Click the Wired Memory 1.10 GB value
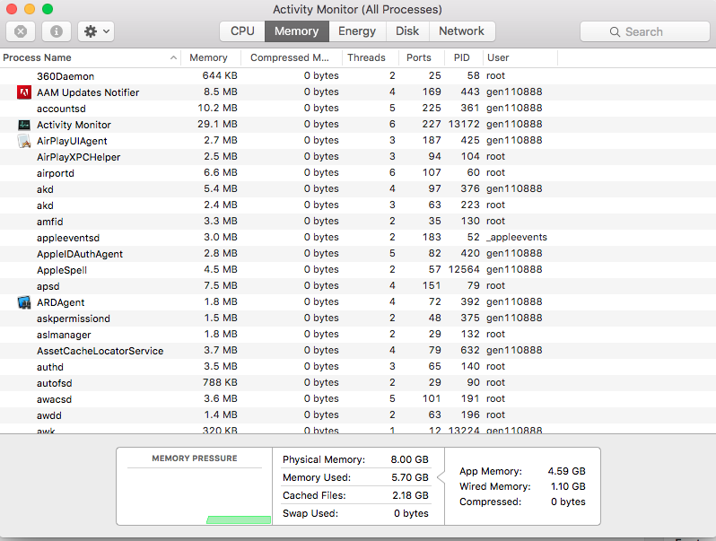Screen dimensions: 716x541 (x=568, y=486)
